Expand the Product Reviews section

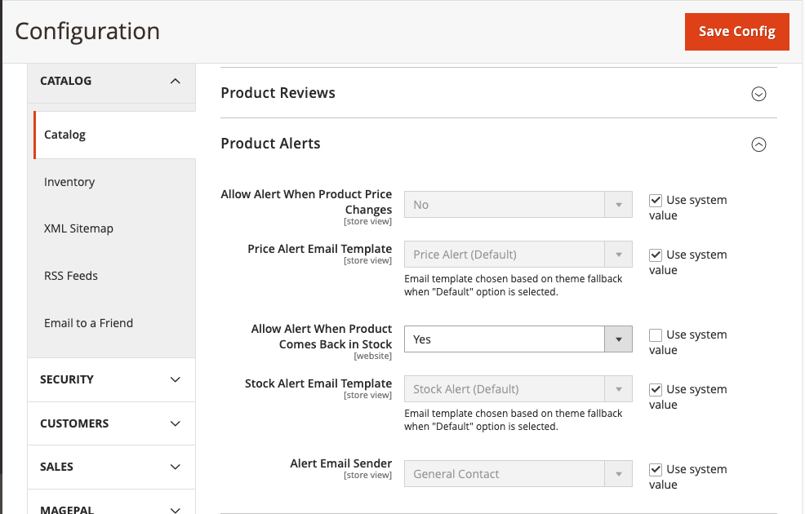coord(758,94)
